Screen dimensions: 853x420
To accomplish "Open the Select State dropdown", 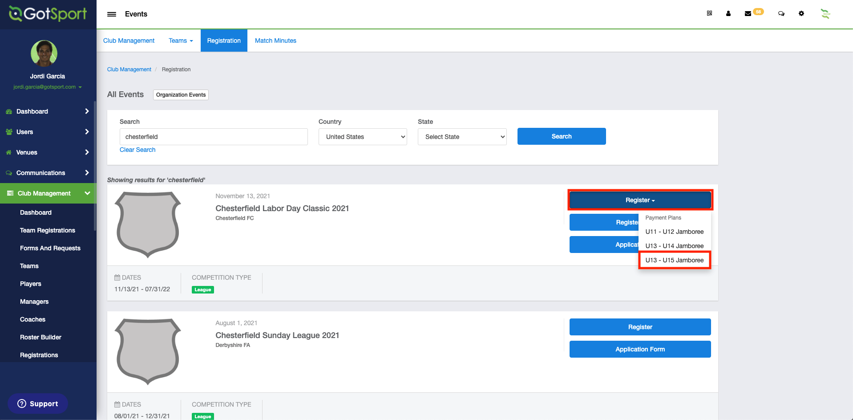I will (462, 137).
